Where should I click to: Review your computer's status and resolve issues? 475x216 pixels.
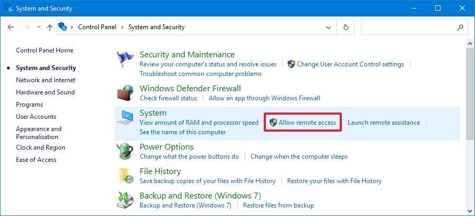tap(208, 64)
